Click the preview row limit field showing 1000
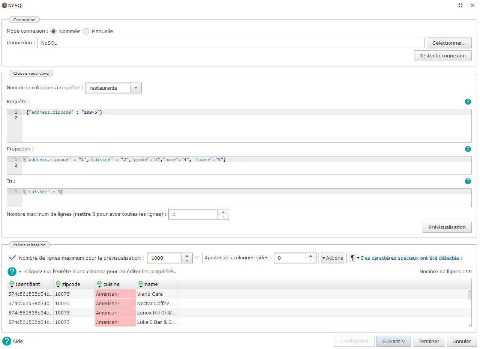This screenshot has width=480, height=349. [165, 258]
